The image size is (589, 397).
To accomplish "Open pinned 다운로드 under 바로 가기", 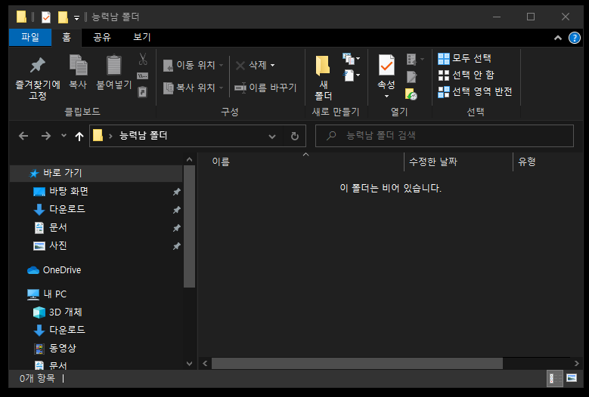I will pos(59,209).
